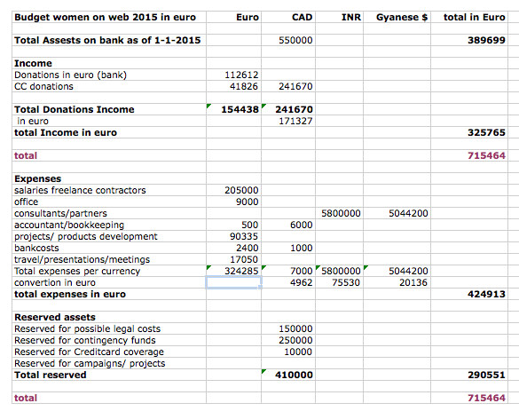The width and height of the screenshot is (519, 419).
Task: Click the Reserved for contingency funds amount 250000
Action: click(x=288, y=340)
